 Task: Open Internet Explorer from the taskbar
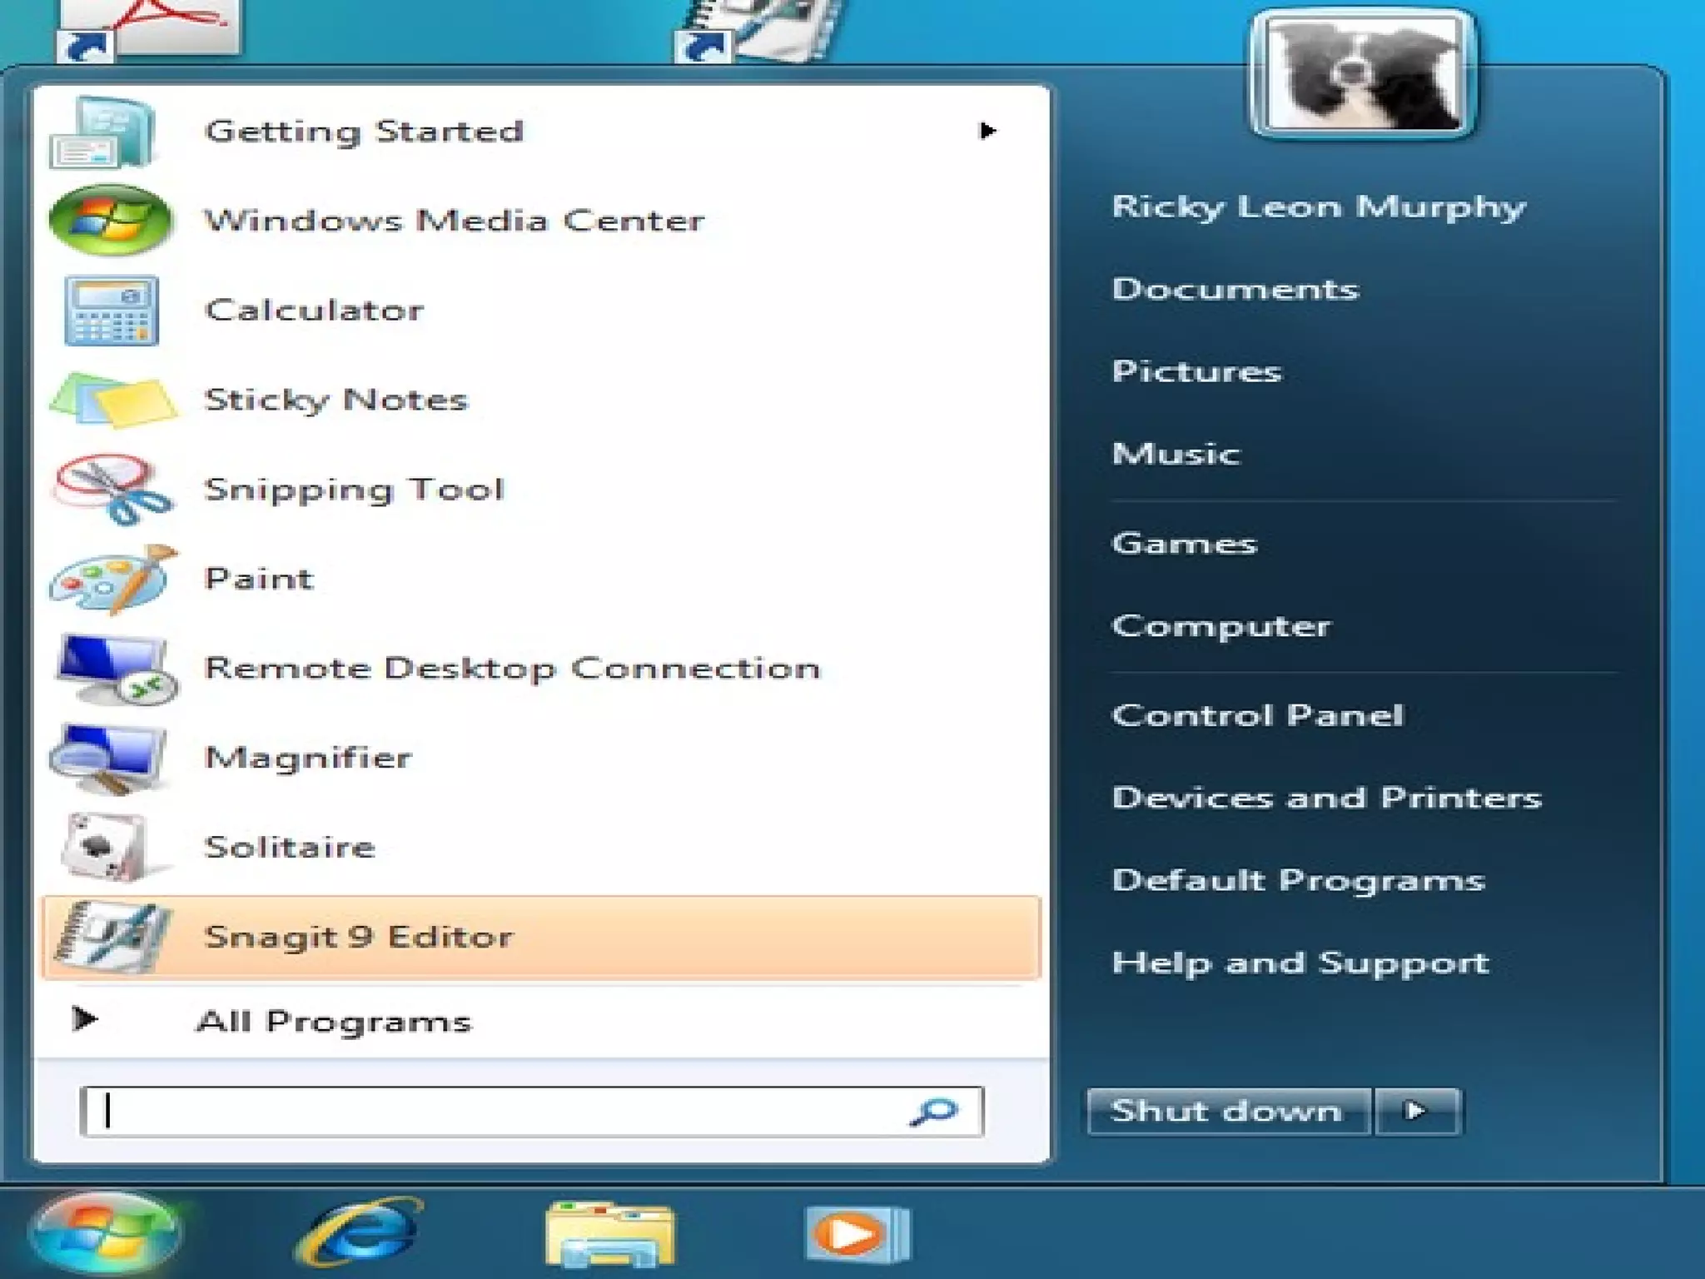pos(360,1233)
